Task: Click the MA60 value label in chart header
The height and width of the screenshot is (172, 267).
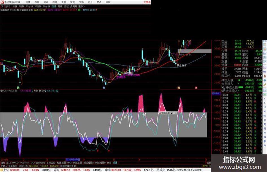Action: (89, 10)
